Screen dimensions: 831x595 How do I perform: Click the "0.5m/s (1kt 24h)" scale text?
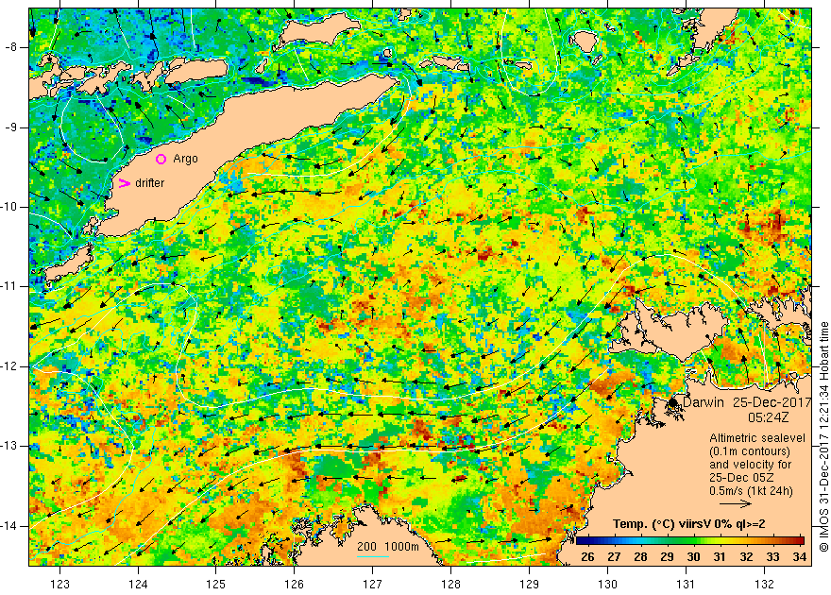click(751, 491)
